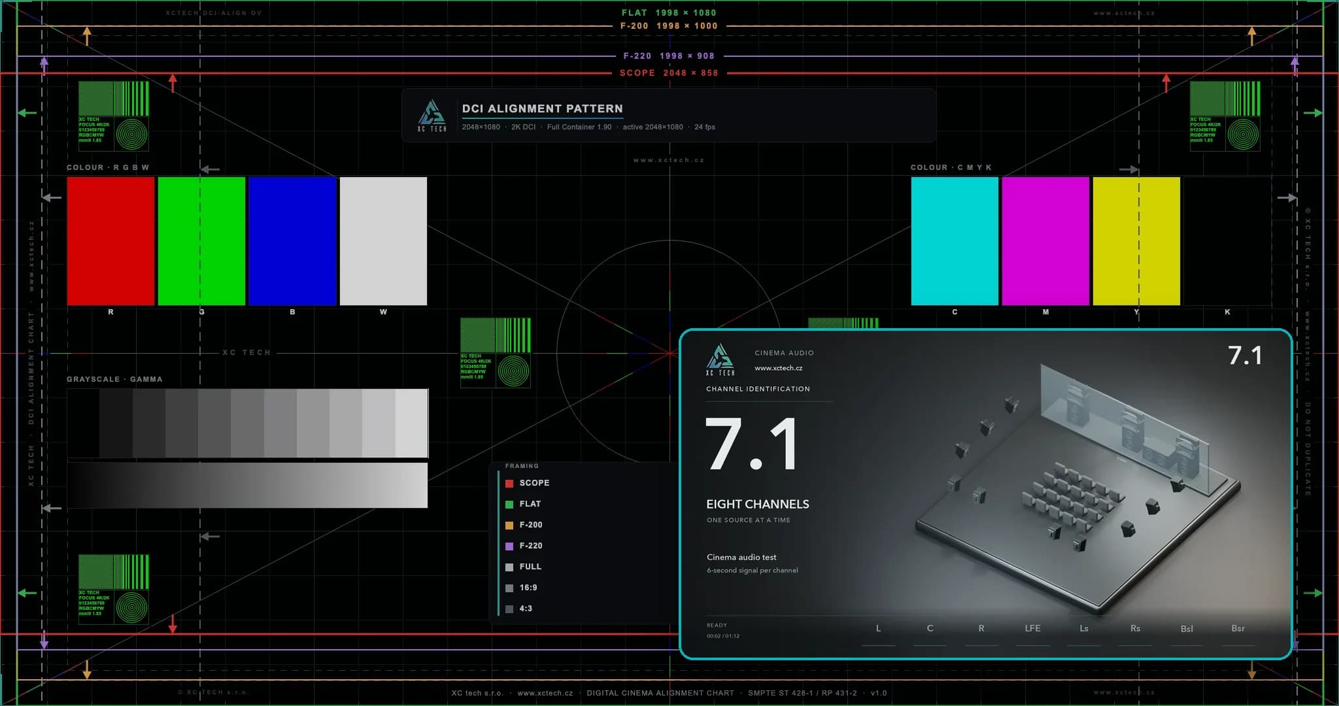
Task: Click the green focus target at top-right corner
Action: tap(1225, 116)
